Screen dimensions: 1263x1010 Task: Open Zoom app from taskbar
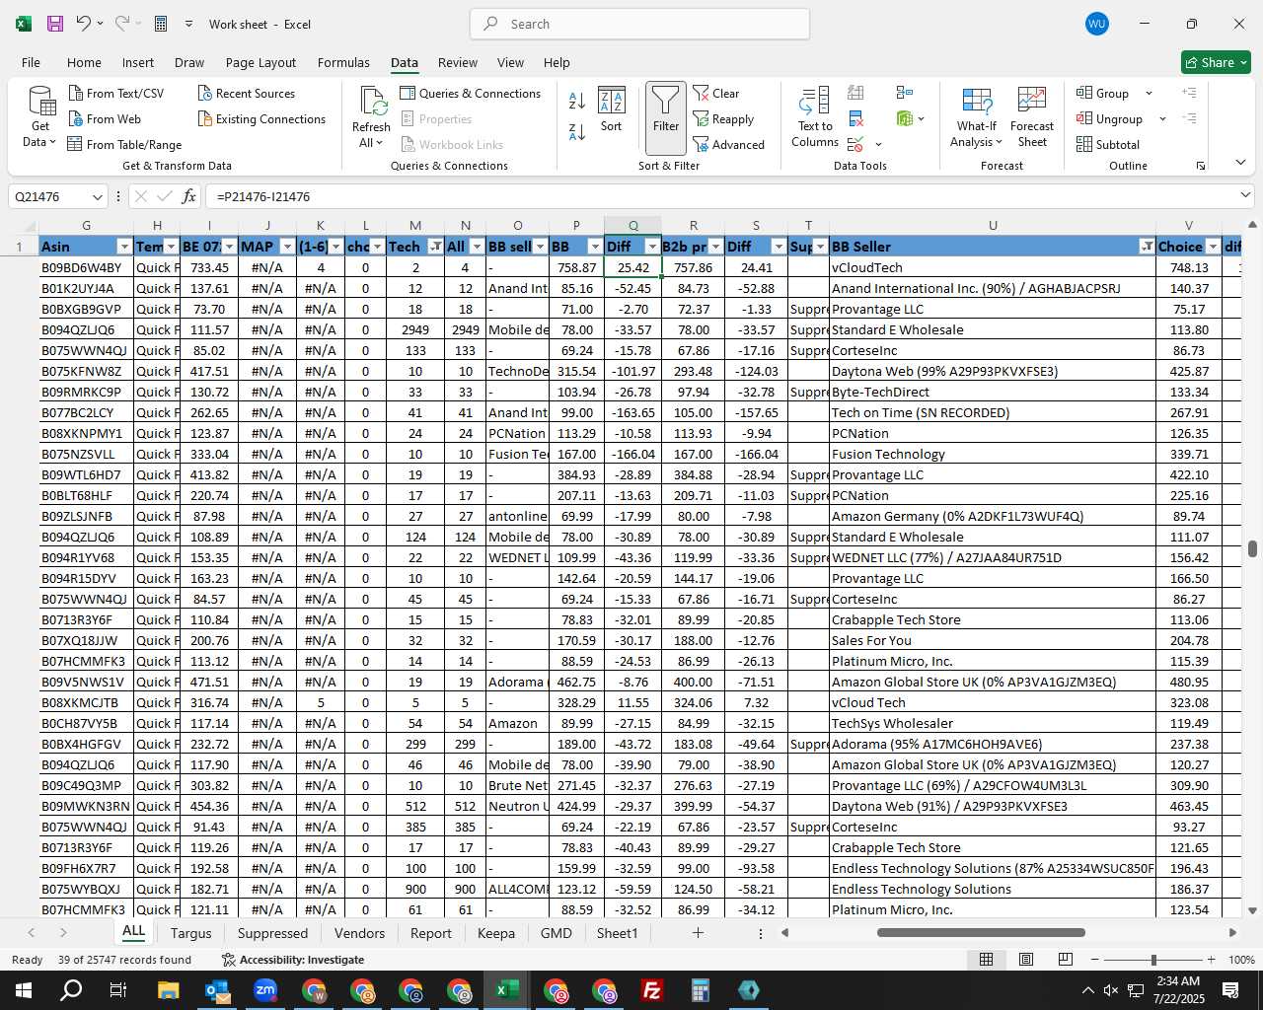tap(265, 990)
